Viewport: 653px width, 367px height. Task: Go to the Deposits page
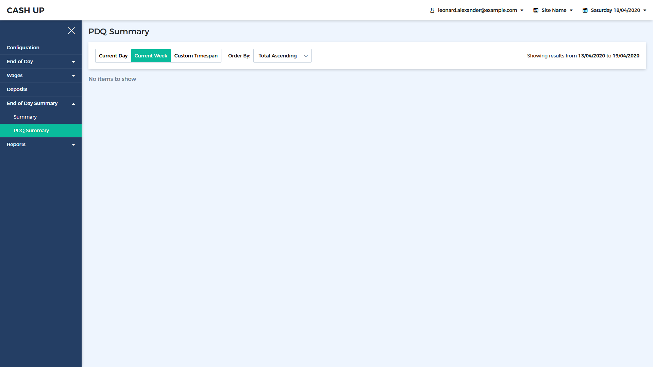(x=17, y=89)
